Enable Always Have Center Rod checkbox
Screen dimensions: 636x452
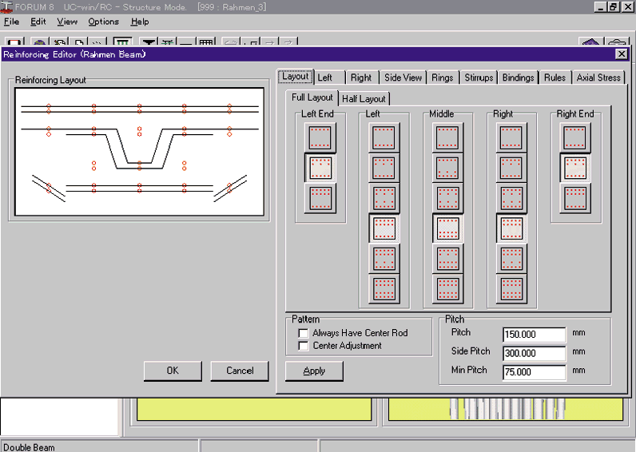(304, 333)
